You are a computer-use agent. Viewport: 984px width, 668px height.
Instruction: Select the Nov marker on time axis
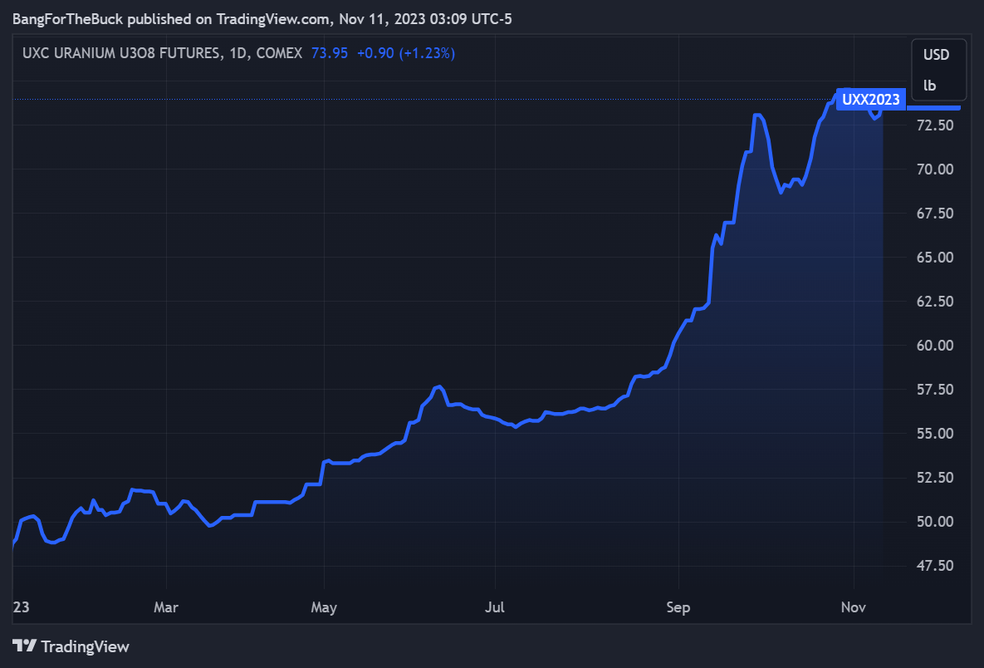point(854,607)
